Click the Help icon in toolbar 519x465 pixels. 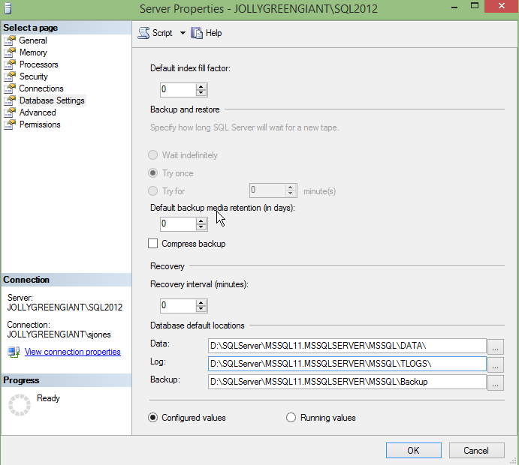tap(198, 33)
